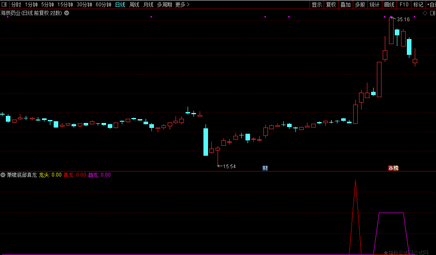Viewport: 436px width, 255px height.
Task: Switch to 周线 weekly chart
Action: pyautogui.click(x=134, y=5)
